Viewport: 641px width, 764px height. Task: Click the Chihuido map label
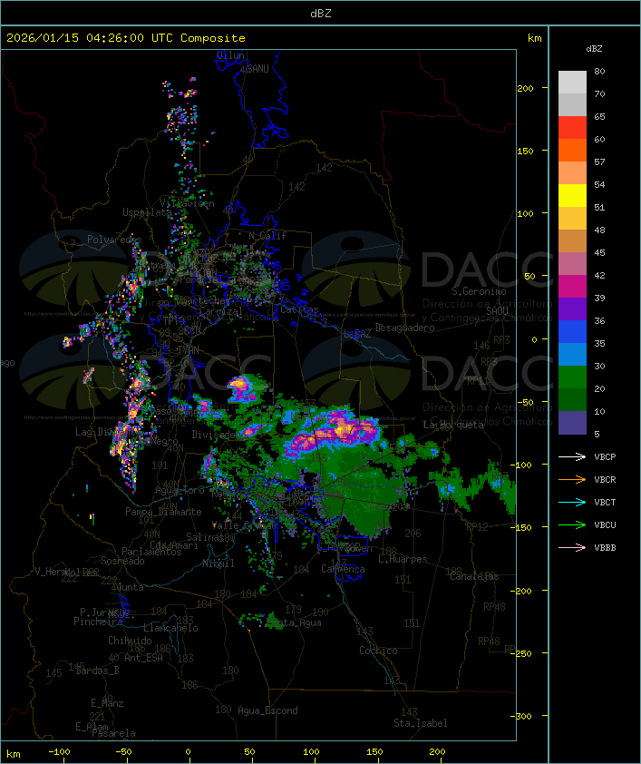click(130, 641)
